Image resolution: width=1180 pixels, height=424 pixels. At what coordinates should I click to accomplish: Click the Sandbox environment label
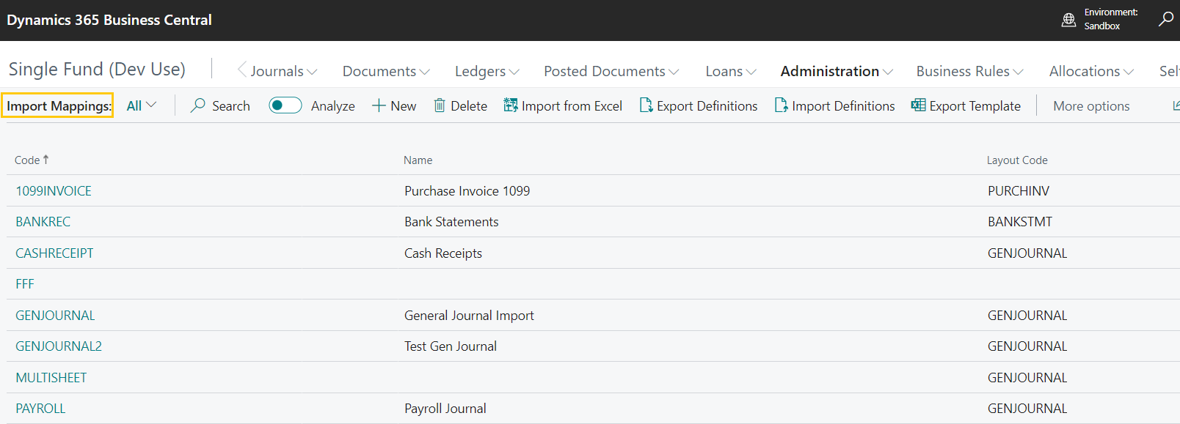click(x=1101, y=26)
